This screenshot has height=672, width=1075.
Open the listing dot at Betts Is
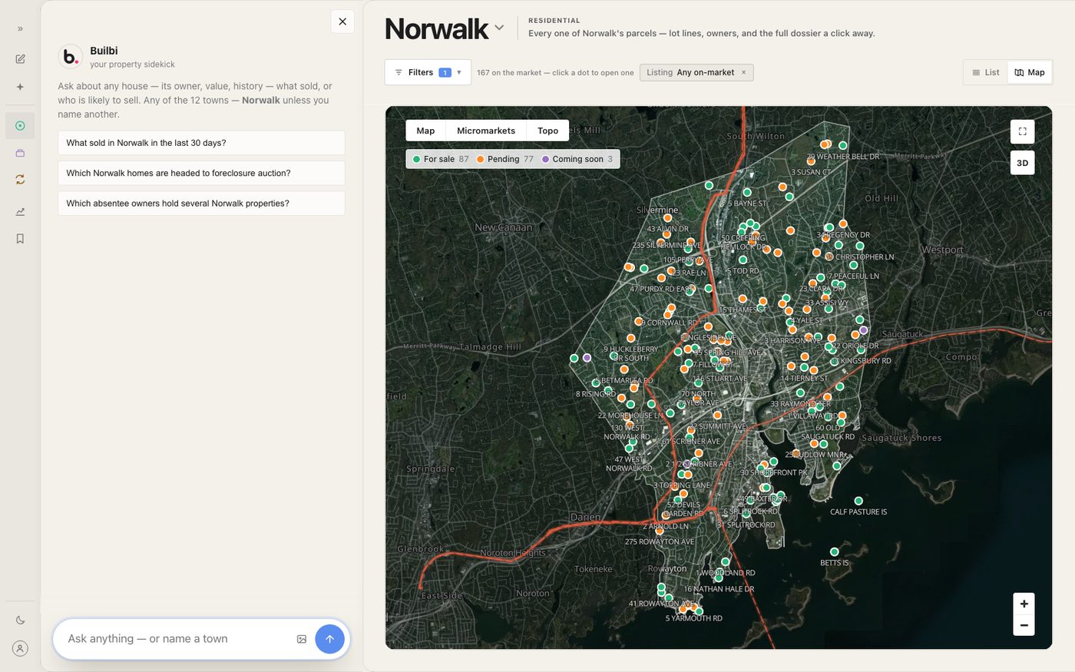(835, 551)
